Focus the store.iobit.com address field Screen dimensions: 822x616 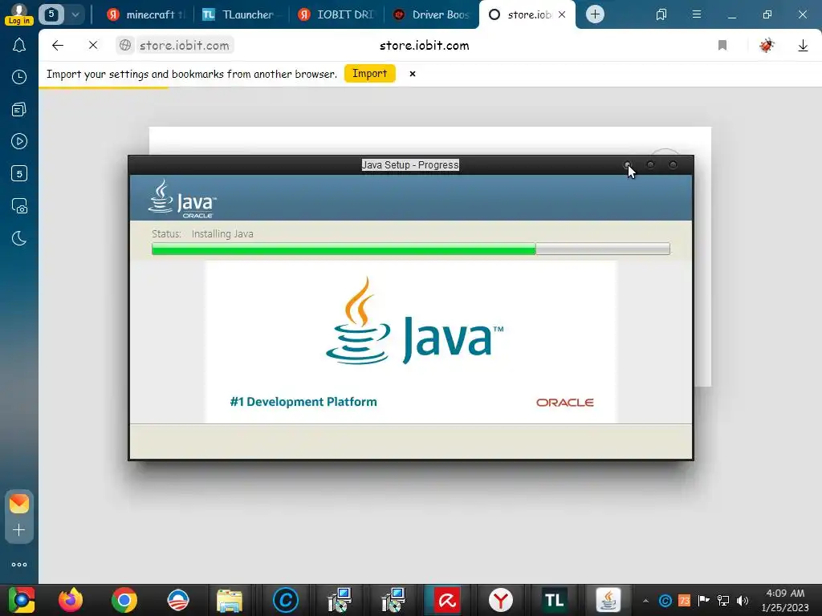(x=184, y=46)
